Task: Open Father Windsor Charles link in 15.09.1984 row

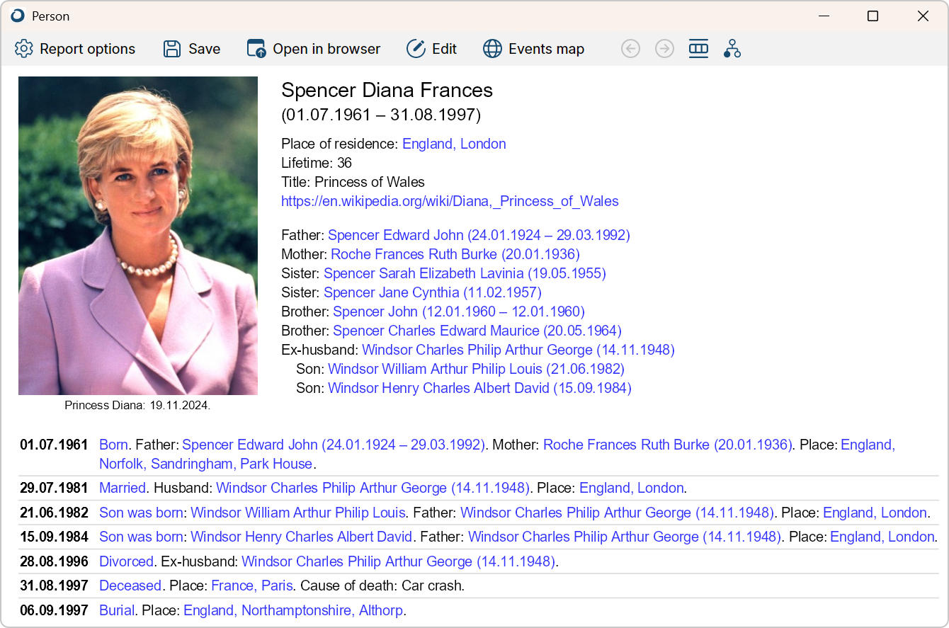Action: pos(625,537)
